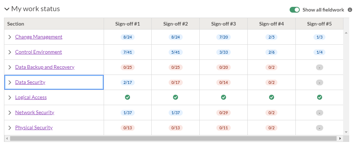
Task: Click the Sign-off #2 column header
Action: (176, 24)
